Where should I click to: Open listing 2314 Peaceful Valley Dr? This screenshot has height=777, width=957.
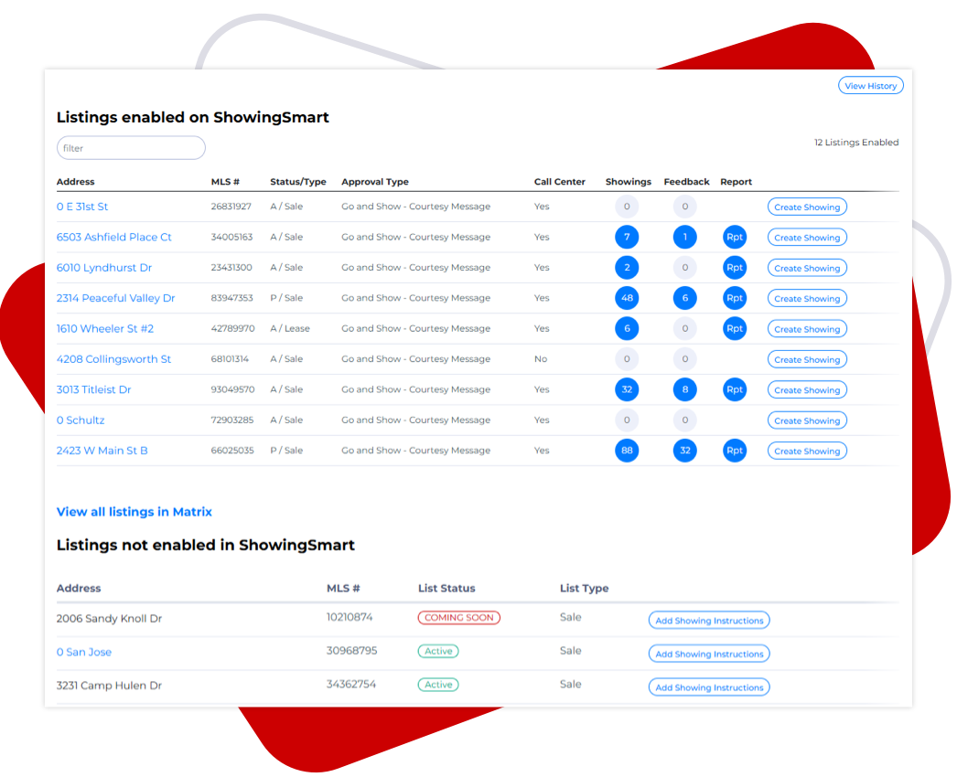tap(115, 298)
